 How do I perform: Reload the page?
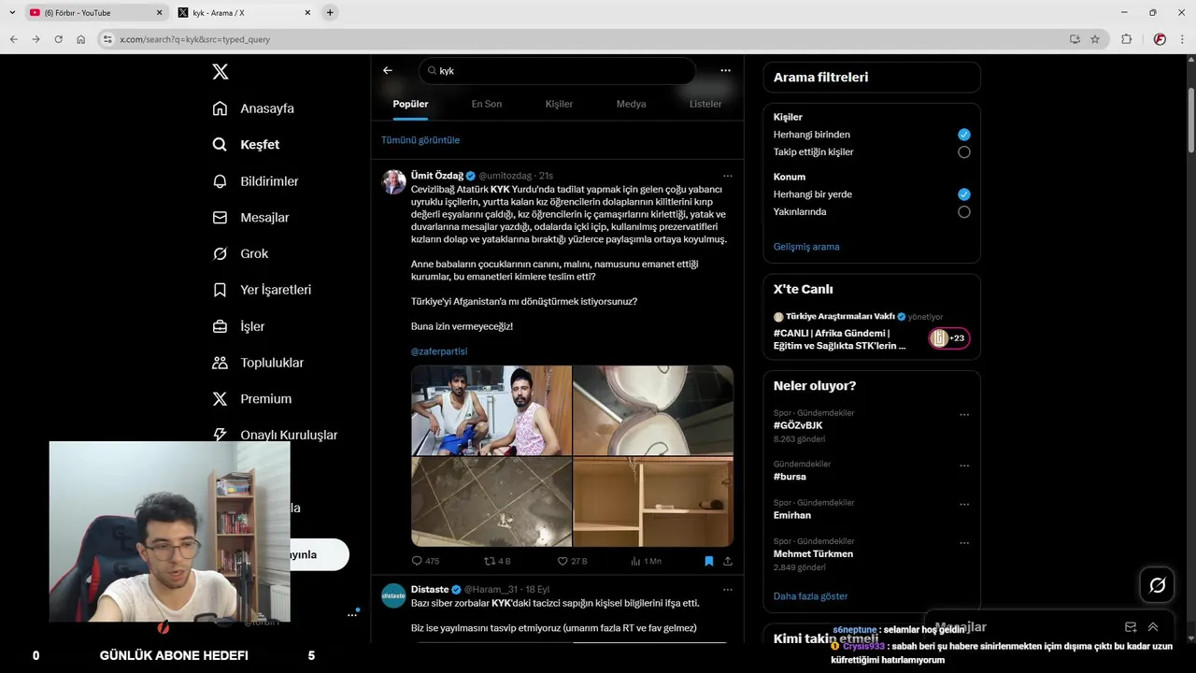pyautogui.click(x=58, y=39)
